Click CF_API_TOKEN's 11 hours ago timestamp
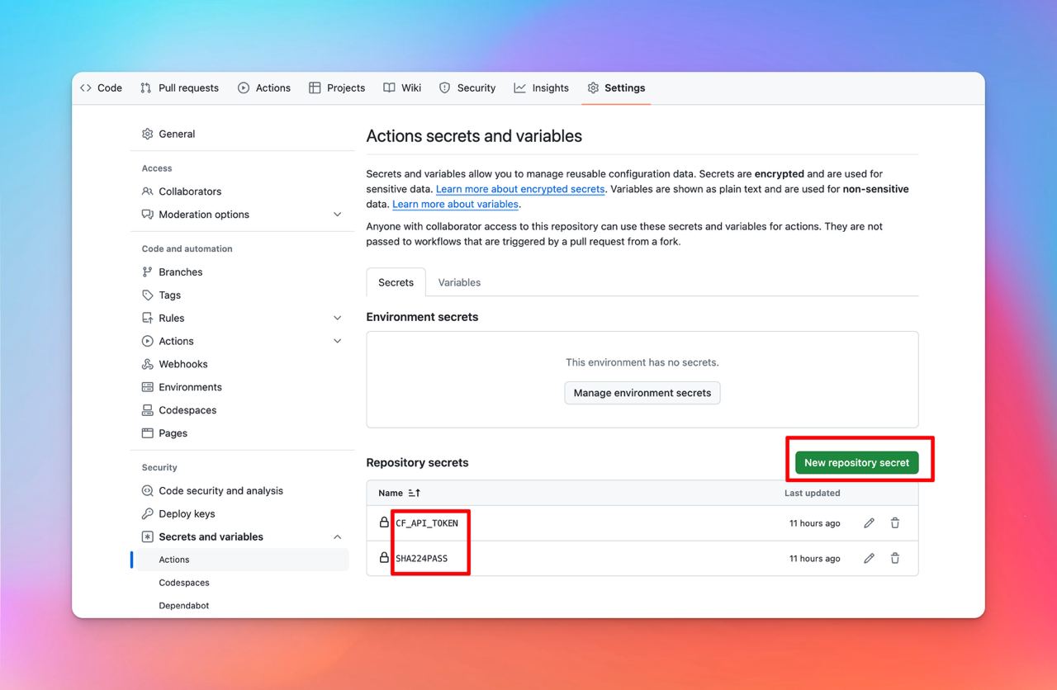 [815, 523]
